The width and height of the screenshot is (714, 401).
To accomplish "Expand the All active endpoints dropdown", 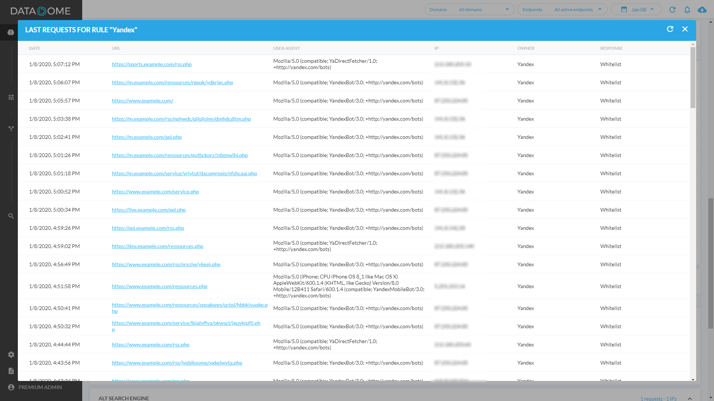I will pos(578,9).
